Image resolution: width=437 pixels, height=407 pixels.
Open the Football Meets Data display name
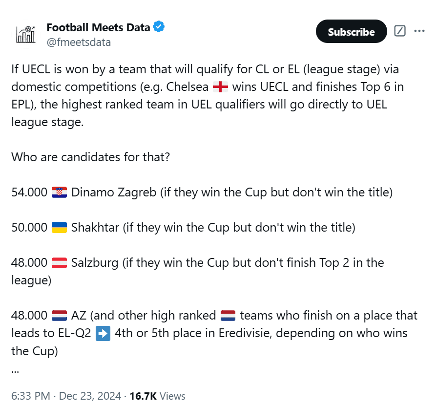[98, 27]
